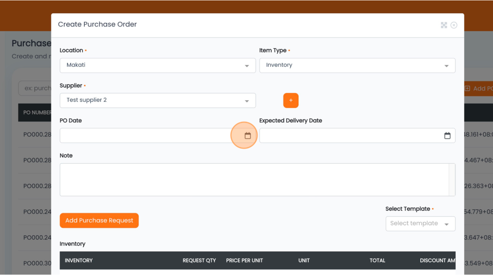Click inside the Note text area
Image resolution: width=493 pixels, height=275 pixels.
tap(254, 180)
